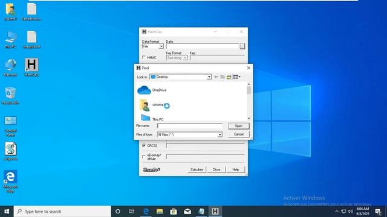Click the Key input field in HashCalc
This screenshot has height=217, width=387.
click(218, 58)
